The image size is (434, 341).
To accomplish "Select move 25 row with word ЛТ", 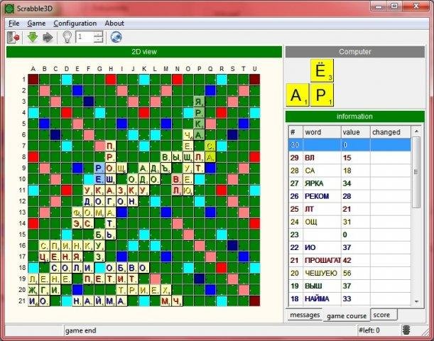I will click(349, 209).
